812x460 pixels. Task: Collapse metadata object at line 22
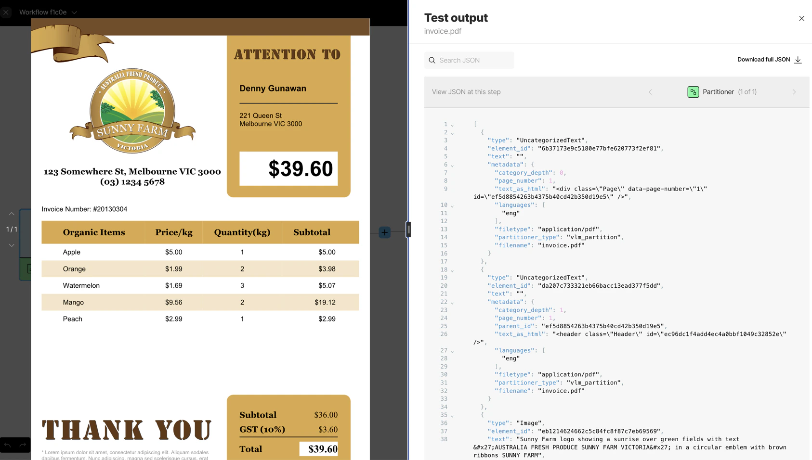pyautogui.click(x=452, y=303)
